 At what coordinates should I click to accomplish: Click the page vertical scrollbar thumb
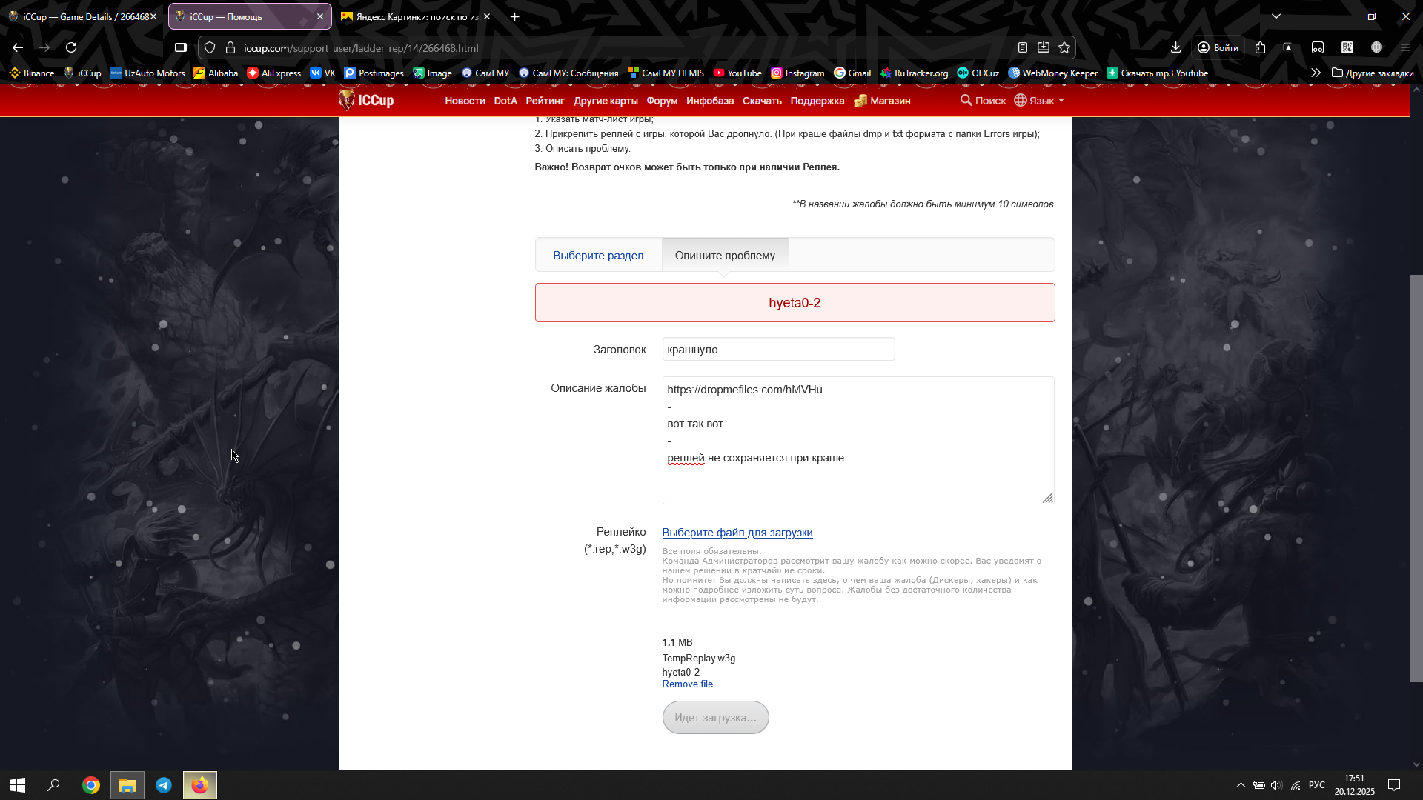1416,478
